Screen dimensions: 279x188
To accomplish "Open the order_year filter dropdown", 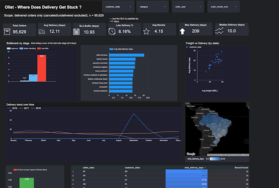I will tap(188, 7).
